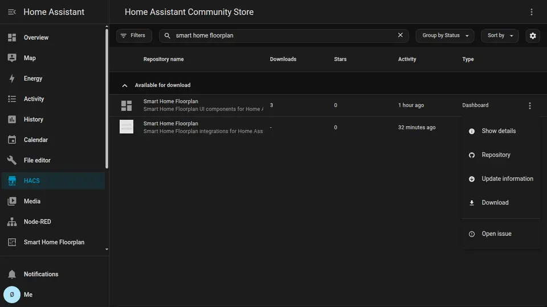The image size is (547, 307).
Task: Click the sidebar scroll-down arrow
Action: coord(107,249)
